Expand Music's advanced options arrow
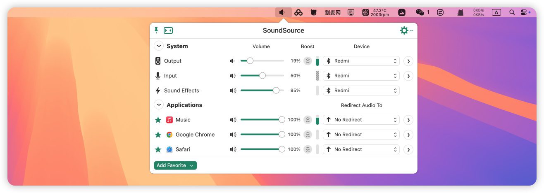 click(x=408, y=120)
